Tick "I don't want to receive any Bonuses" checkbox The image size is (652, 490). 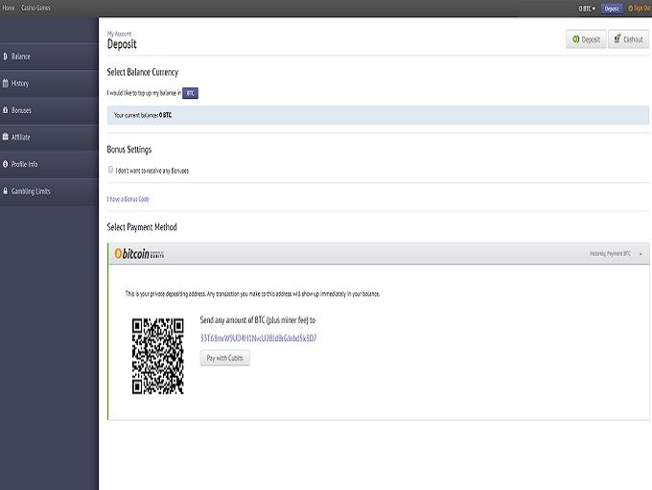pyautogui.click(x=111, y=170)
